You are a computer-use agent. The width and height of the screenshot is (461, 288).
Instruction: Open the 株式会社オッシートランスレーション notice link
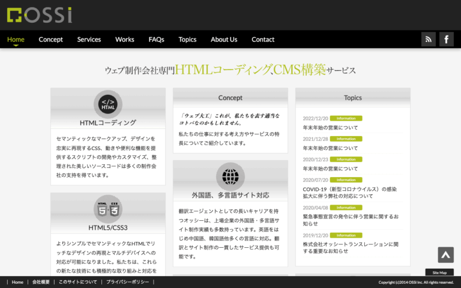click(x=351, y=248)
